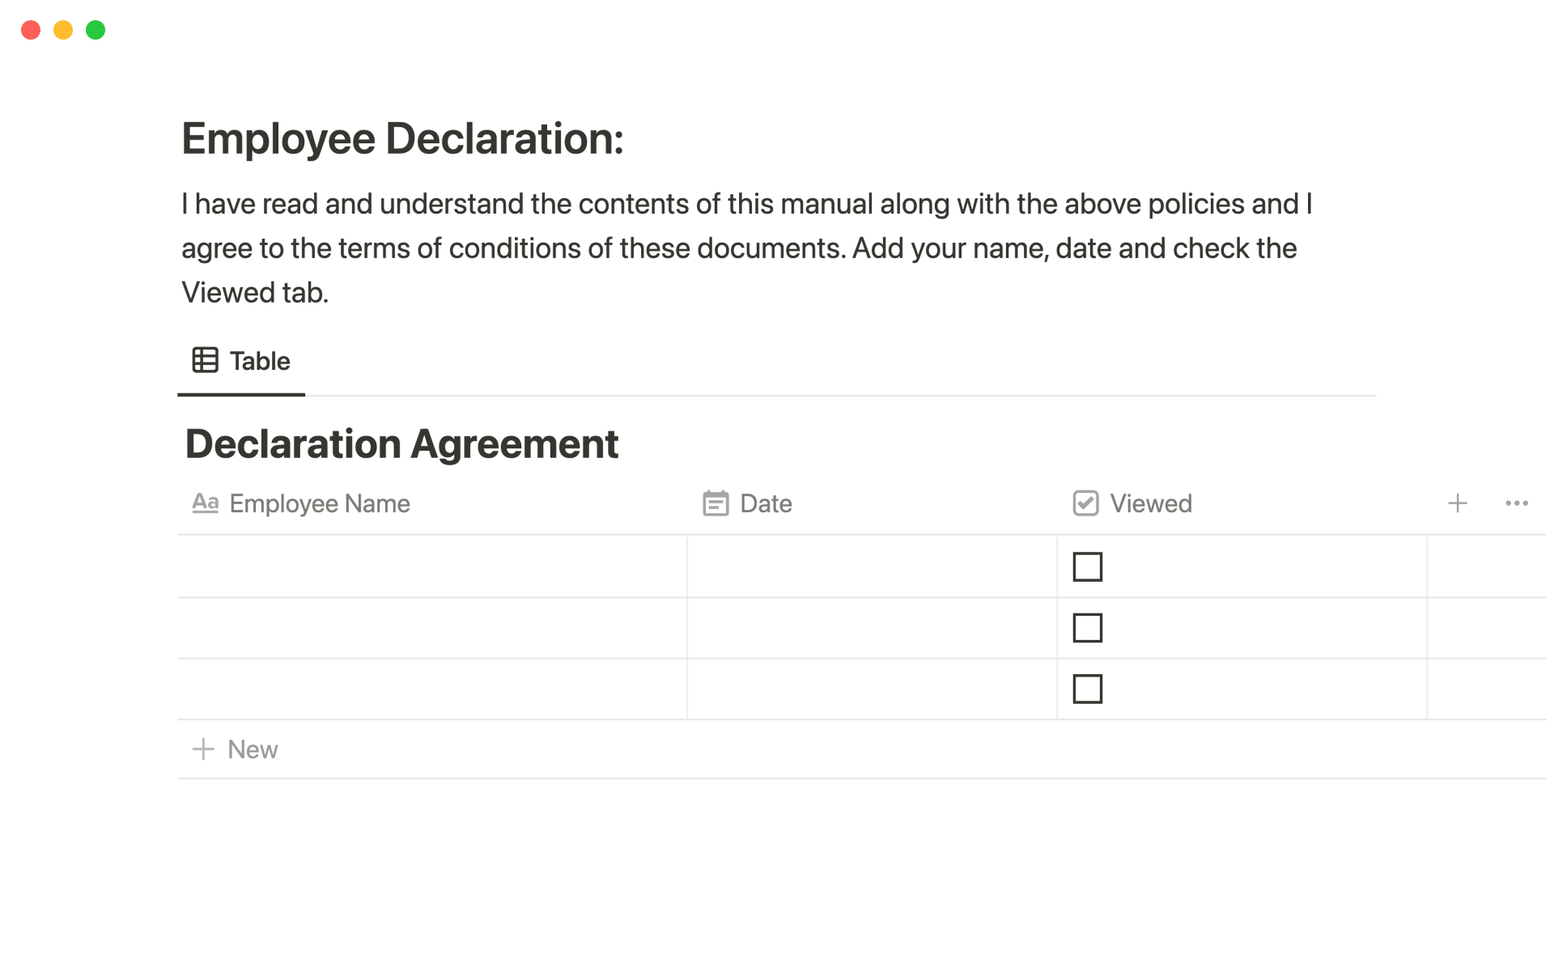Screen dimensions: 1554x971
Task: Click New to add a row
Action: click(253, 749)
